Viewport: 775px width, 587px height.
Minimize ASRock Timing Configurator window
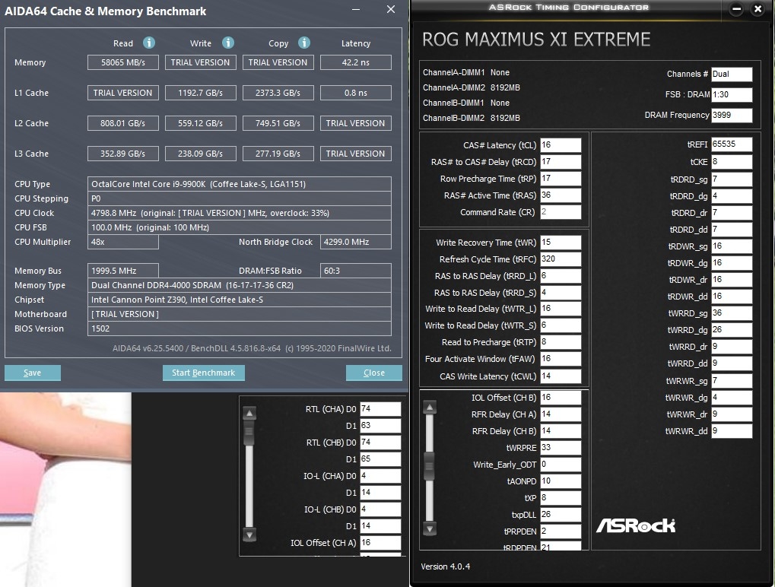click(736, 9)
